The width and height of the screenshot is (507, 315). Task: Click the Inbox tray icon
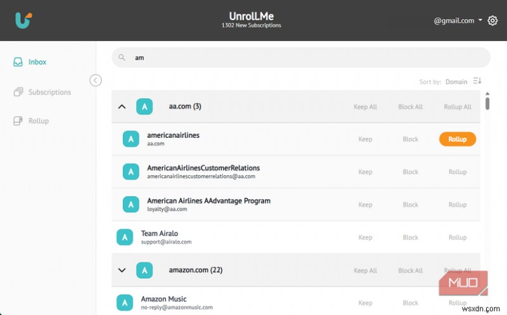tap(18, 61)
